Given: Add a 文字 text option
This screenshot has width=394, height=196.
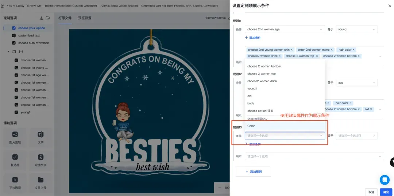Looking at the screenshot, I should [40, 138].
